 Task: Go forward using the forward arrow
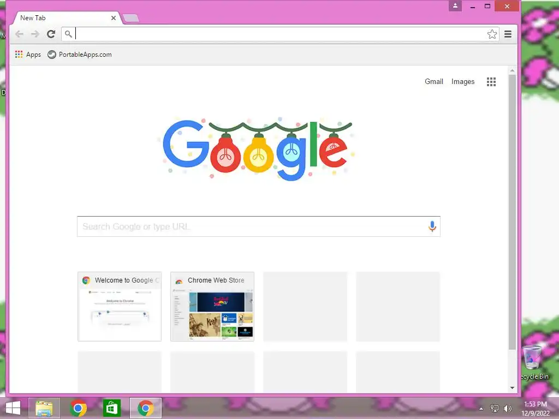(35, 34)
